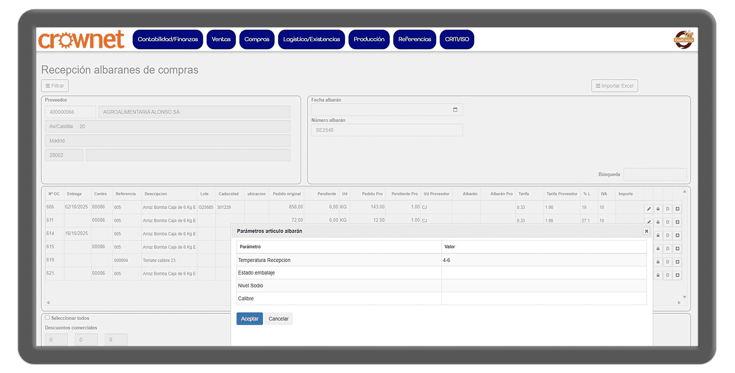Screen dimensions: 735x373
Task: Click the pencil edit icon for order 606
Action: (649, 209)
